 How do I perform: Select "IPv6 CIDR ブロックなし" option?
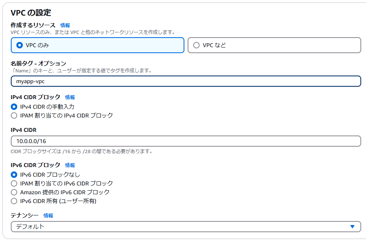[x=14, y=174]
